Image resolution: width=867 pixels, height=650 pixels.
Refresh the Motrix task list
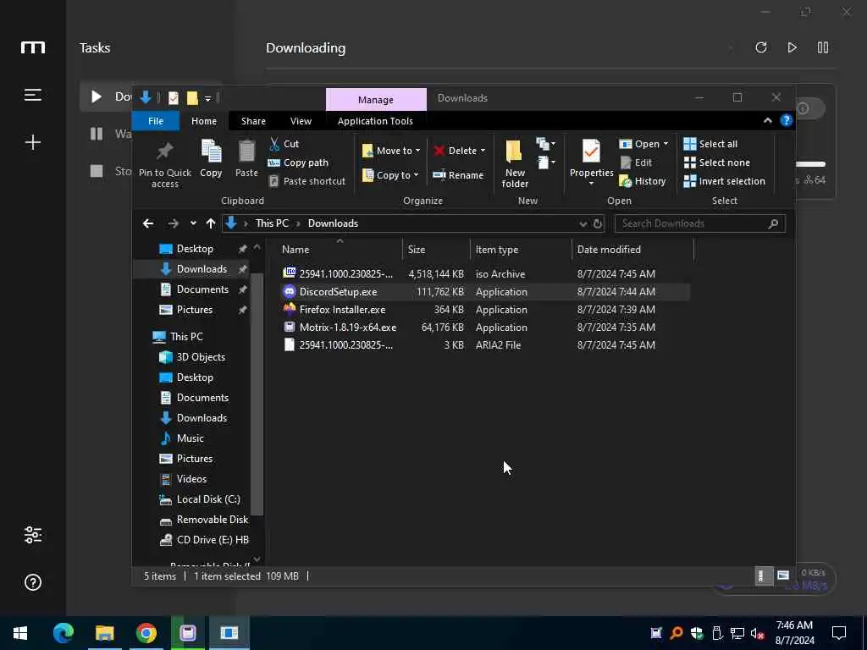(761, 47)
